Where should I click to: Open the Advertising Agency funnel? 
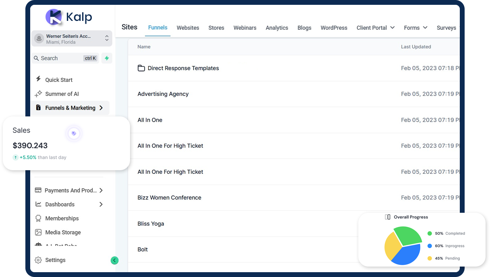[163, 94]
